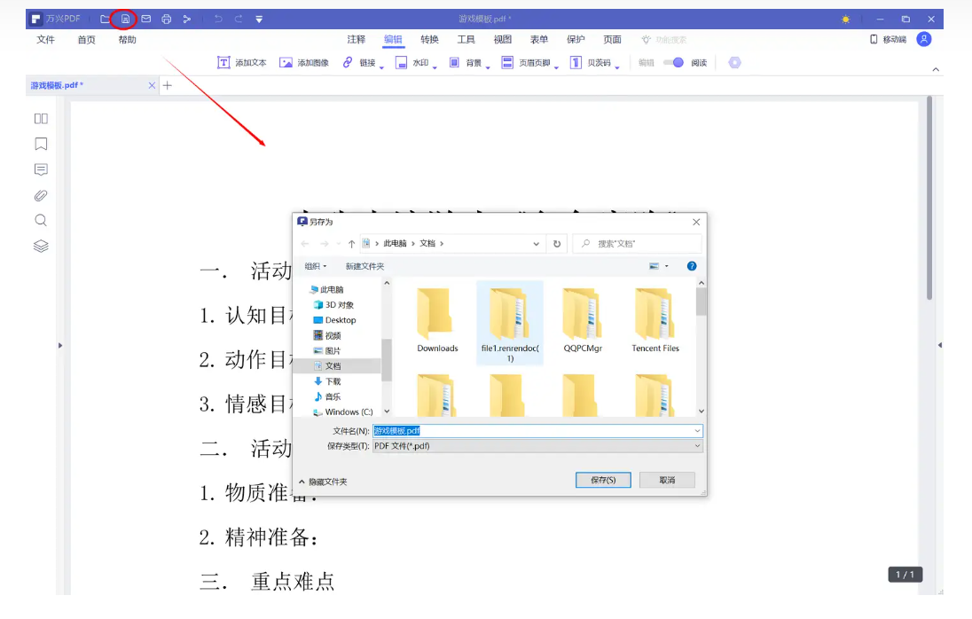Image resolution: width=972 pixels, height=619 pixels.
Task: Expand the 水印 (Watermark) dropdown arrow
Action: (x=434, y=66)
